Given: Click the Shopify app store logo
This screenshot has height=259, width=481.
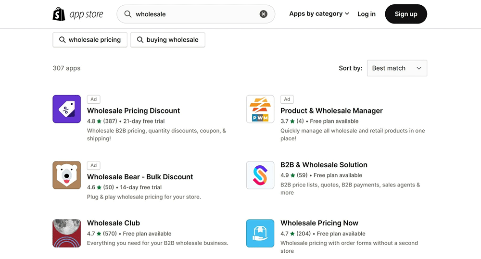Looking at the screenshot, I should point(78,14).
